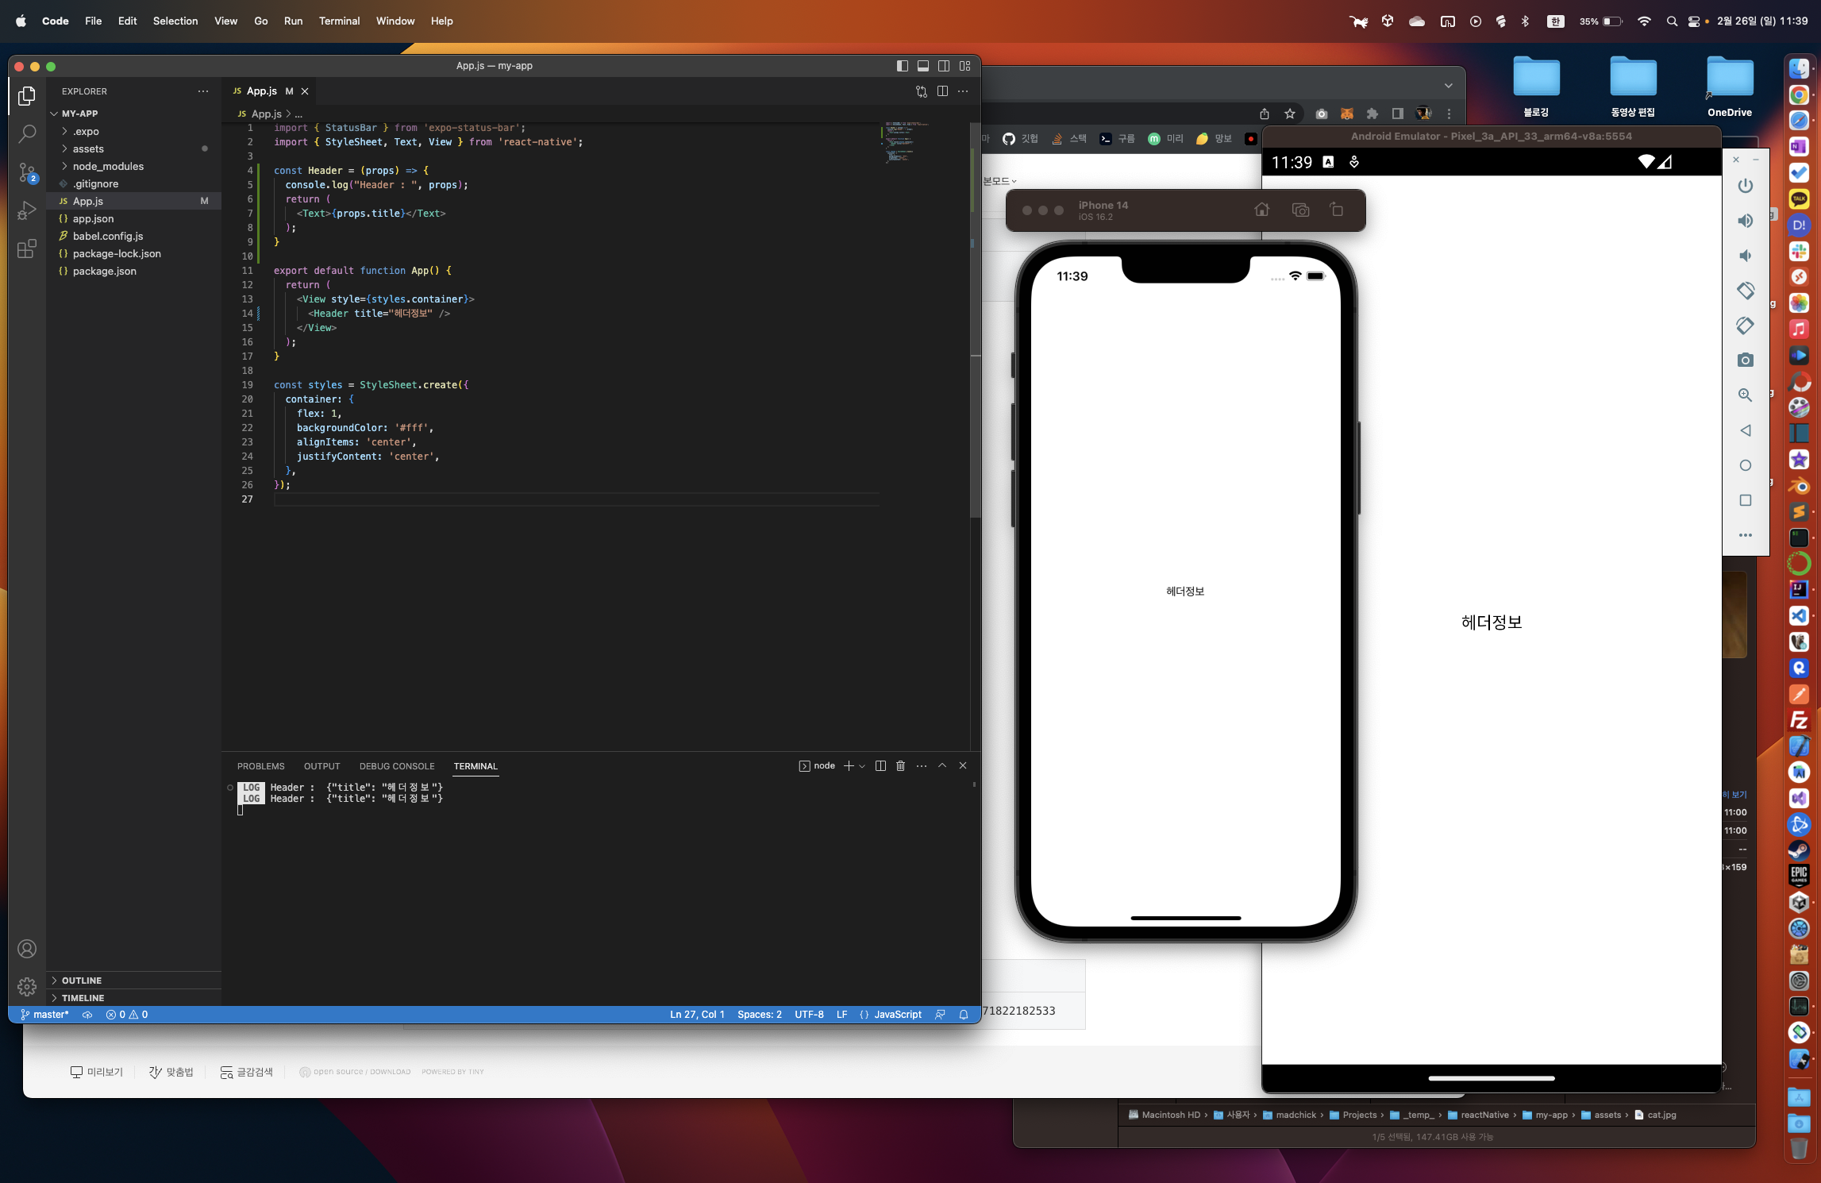Kill terminal with the trash icon
Viewport: 1821px width, 1183px height.
[x=900, y=766]
